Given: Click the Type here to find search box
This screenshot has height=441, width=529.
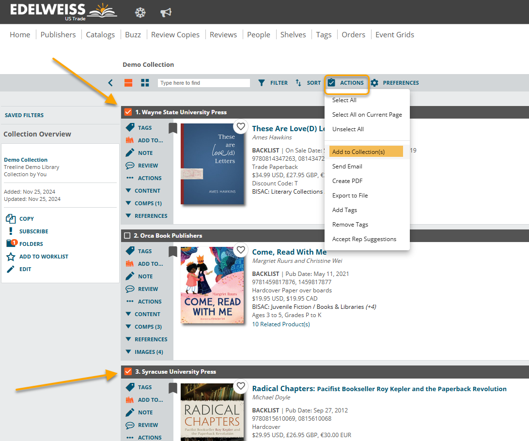Looking at the screenshot, I should click(x=203, y=83).
